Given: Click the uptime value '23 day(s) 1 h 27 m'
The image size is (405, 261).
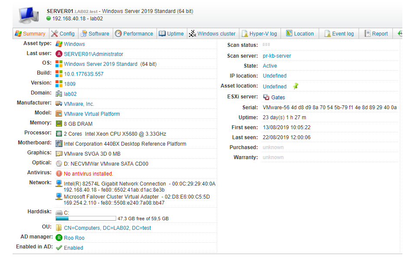Looking at the screenshot, I should pos(284,117).
